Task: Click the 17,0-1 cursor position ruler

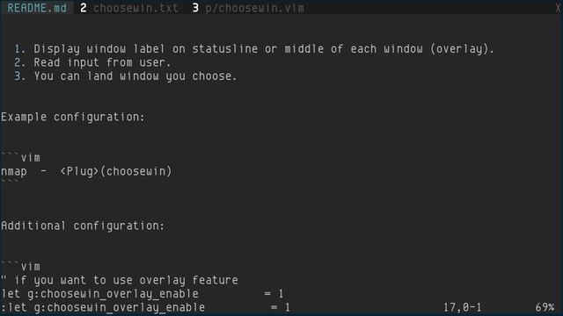Action: [x=463, y=307]
